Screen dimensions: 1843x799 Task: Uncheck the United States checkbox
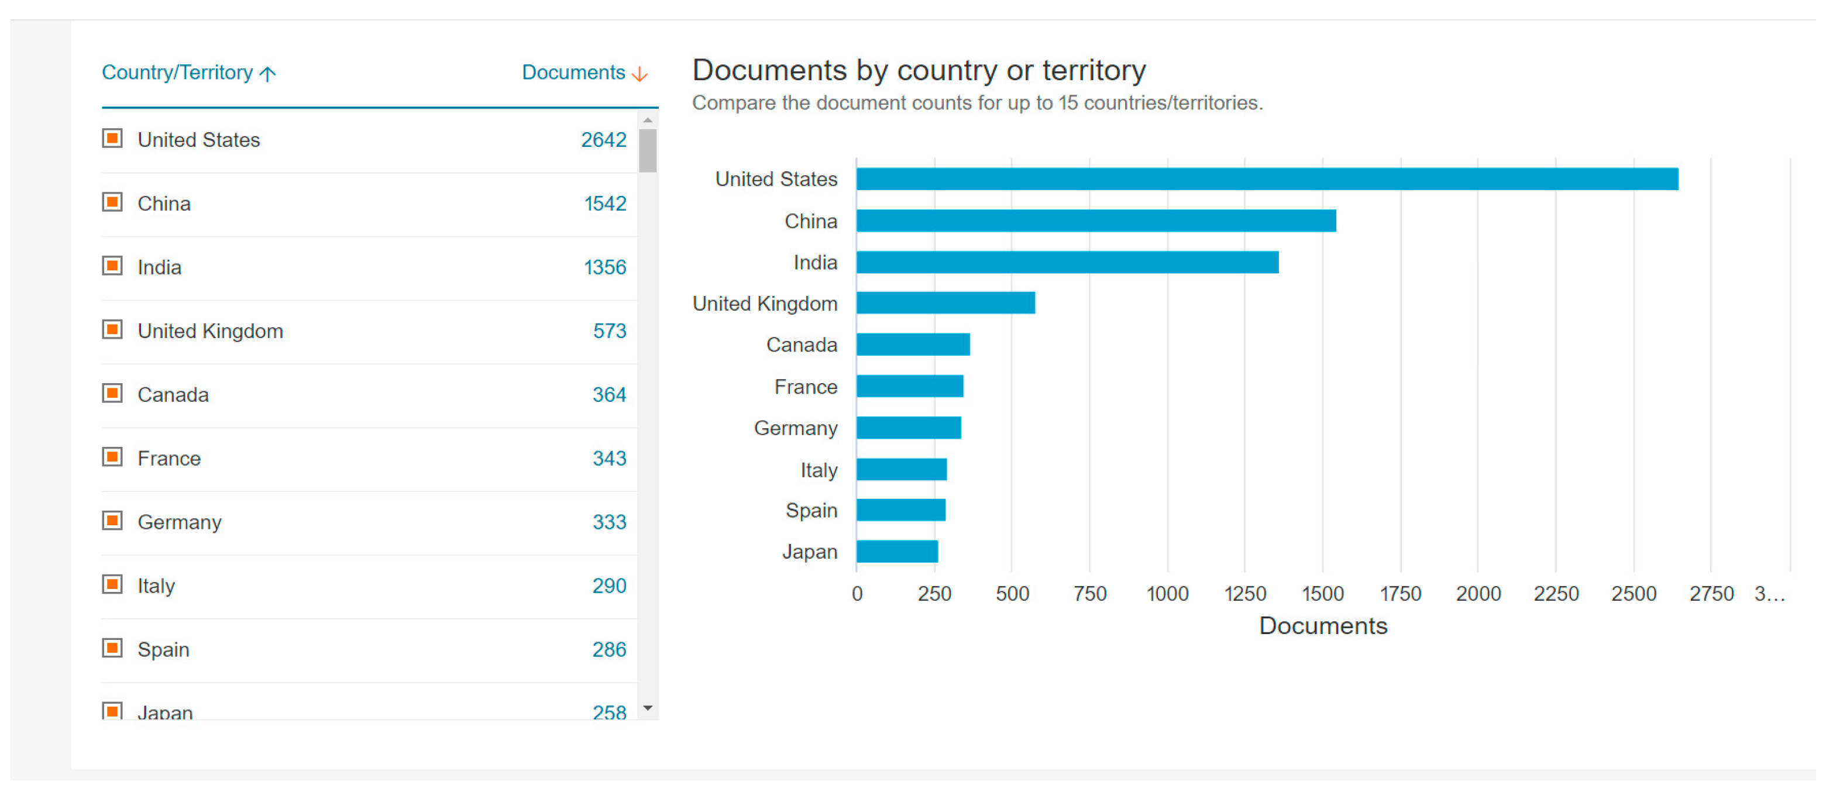coord(112,138)
